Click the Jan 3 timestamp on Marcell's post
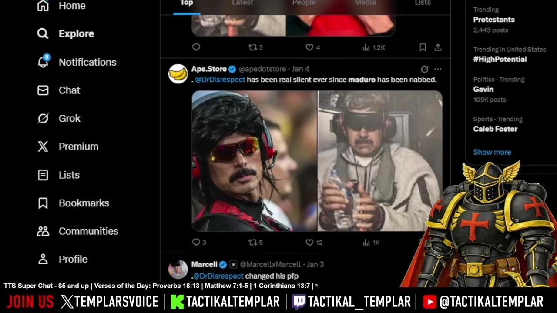The height and width of the screenshot is (313, 557). pos(315,264)
